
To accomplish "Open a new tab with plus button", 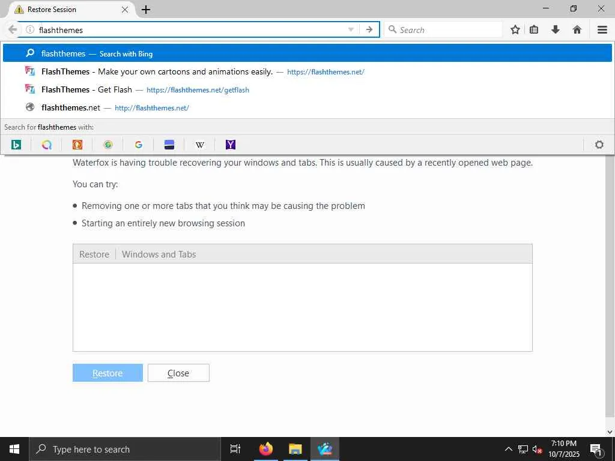I will [146, 10].
